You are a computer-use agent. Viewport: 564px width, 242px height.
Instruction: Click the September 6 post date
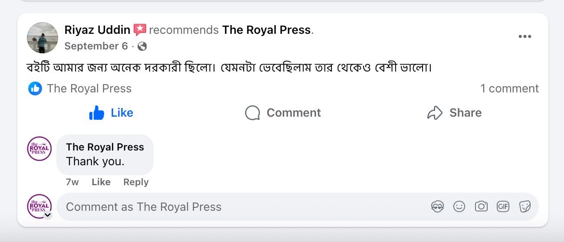pyautogui.click(x=96, y=46)
